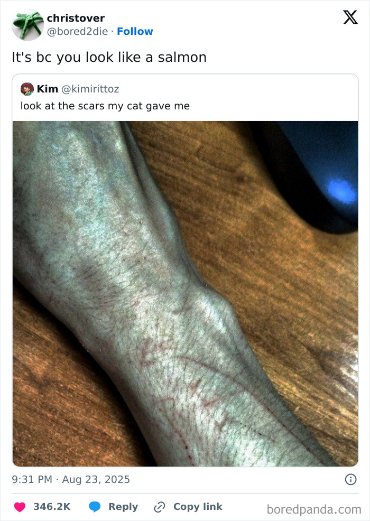Click the blue reply bubble icon

[x=95, y=507]
